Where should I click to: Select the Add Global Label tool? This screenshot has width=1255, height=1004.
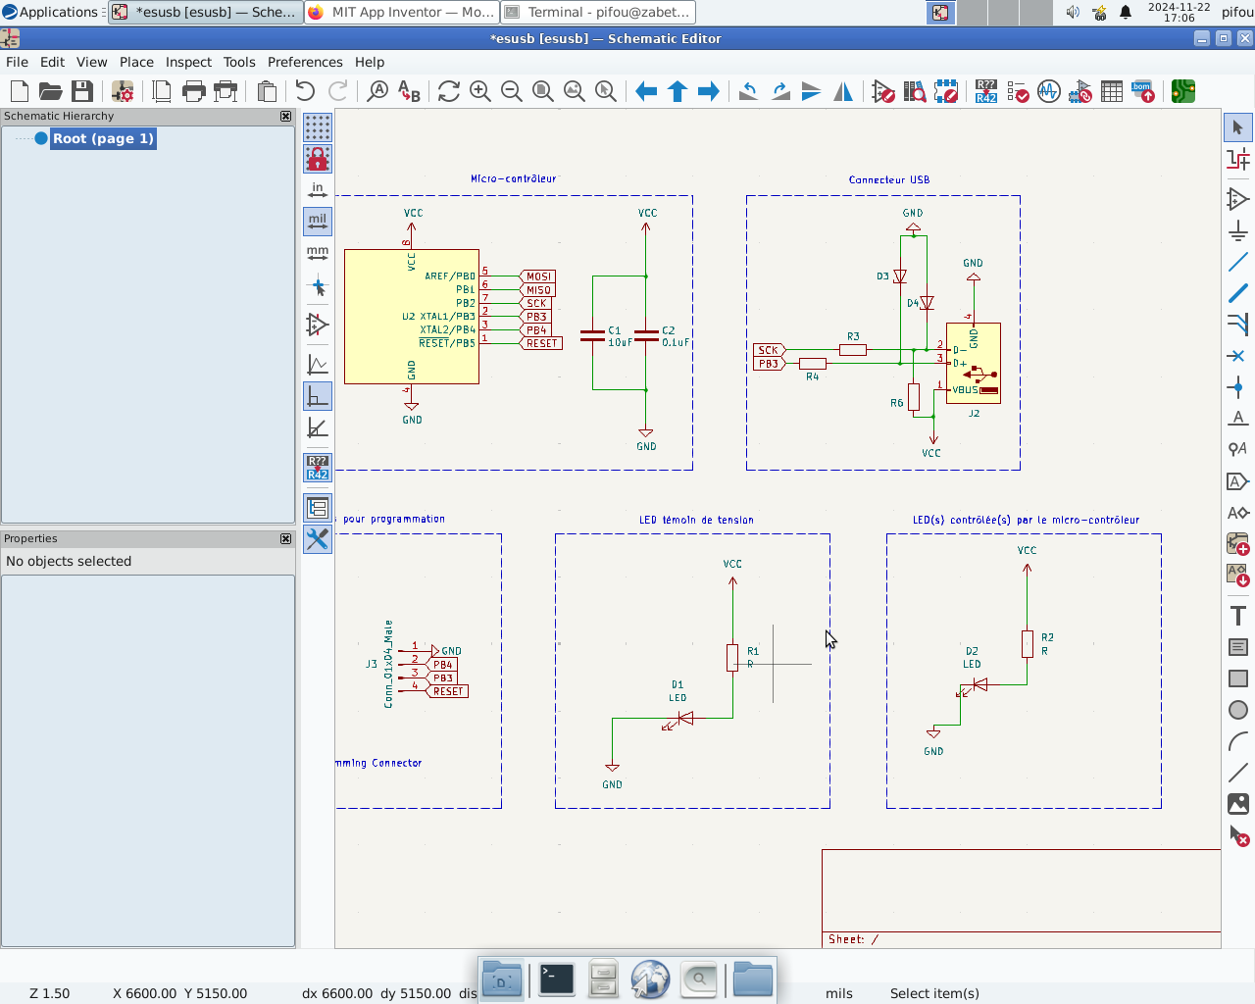tap(1238, 481)
